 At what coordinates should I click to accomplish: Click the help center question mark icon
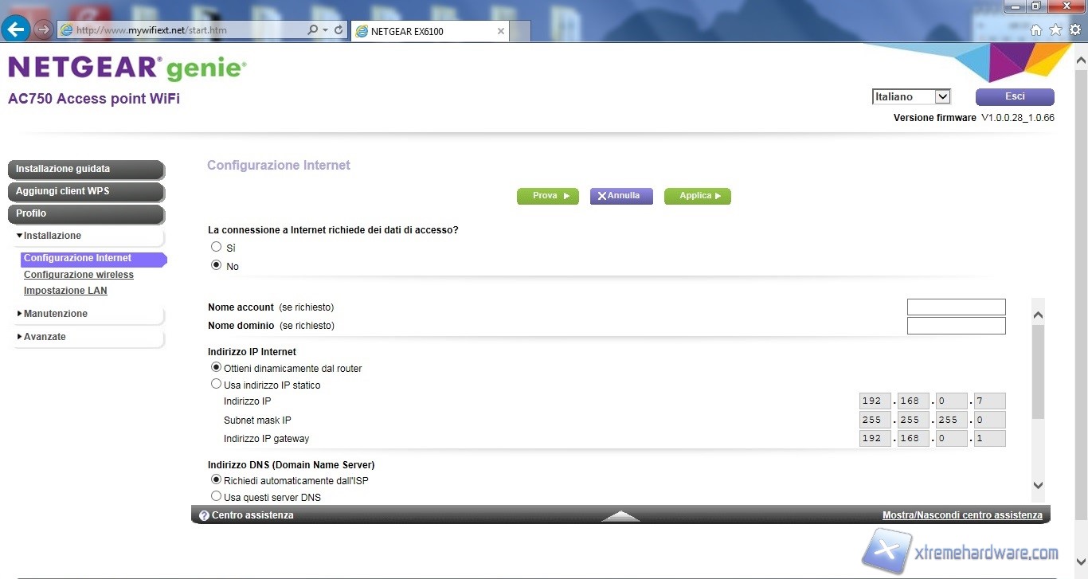[x=204, y=516]
